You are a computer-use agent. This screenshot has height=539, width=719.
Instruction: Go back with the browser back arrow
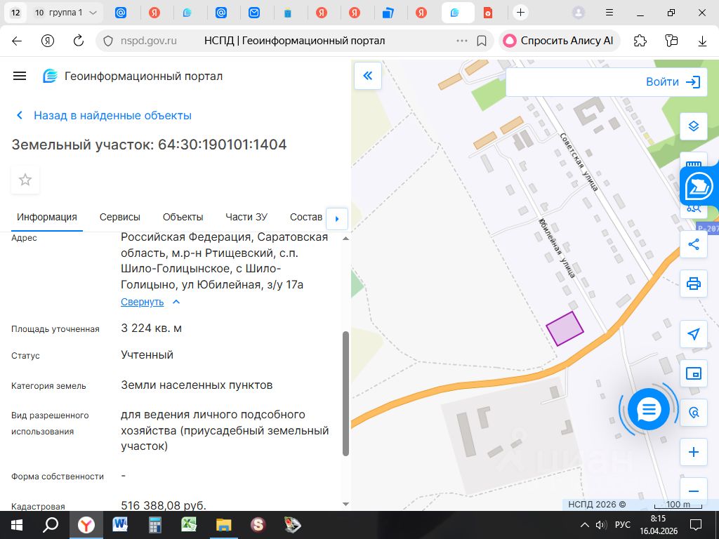(x=17, y=41)
